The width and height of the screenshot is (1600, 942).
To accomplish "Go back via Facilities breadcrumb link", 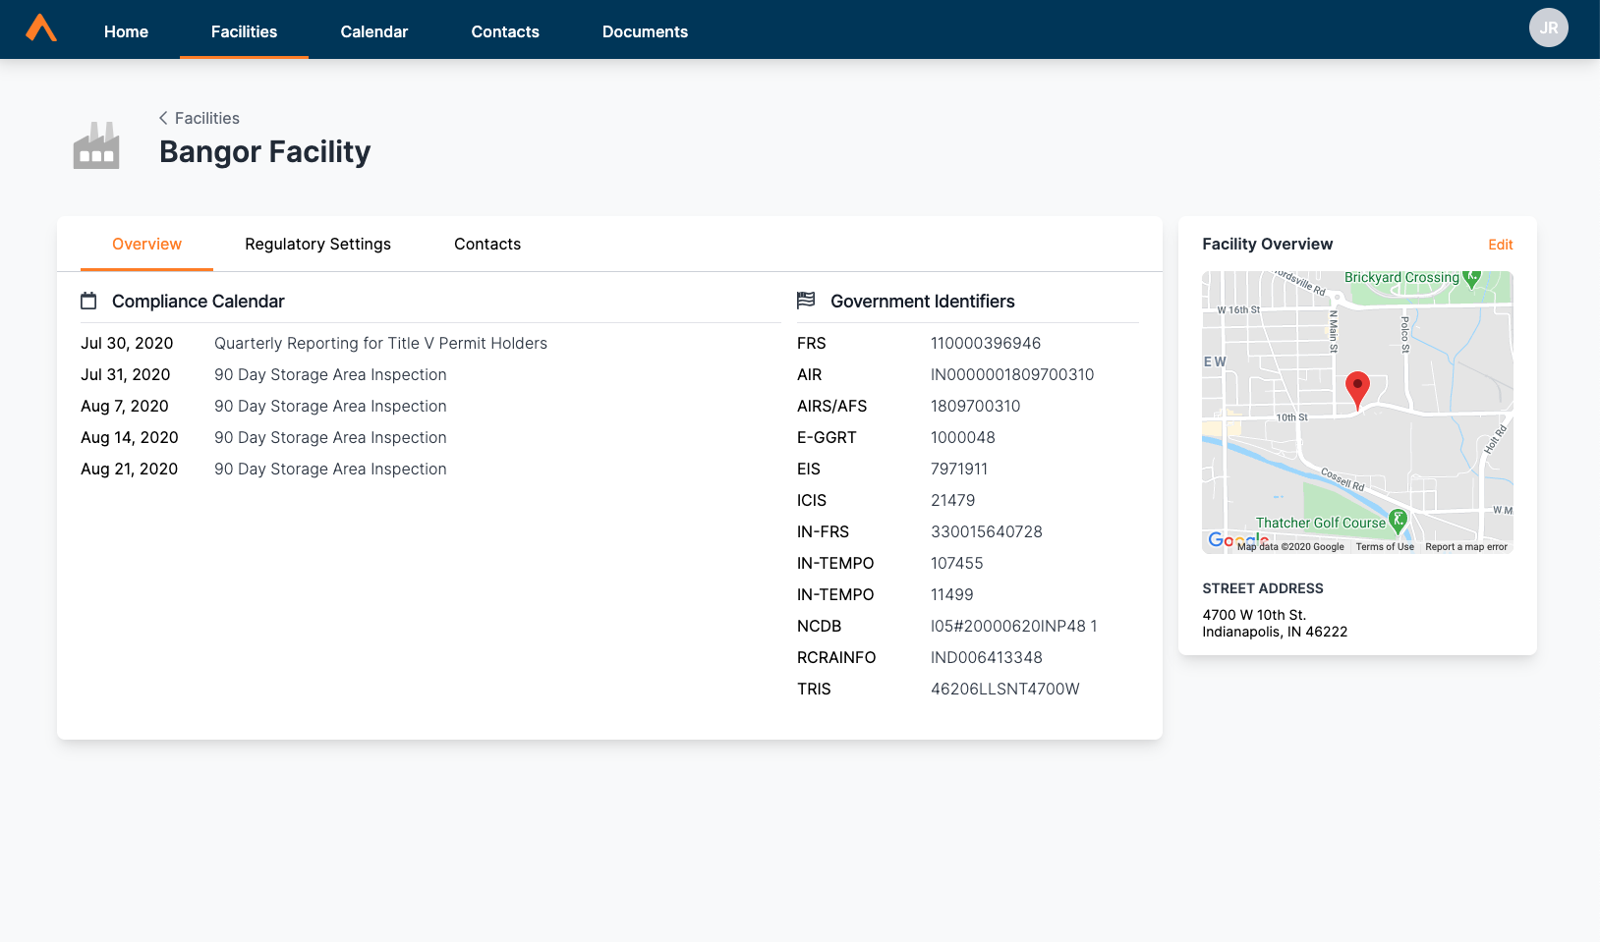I will click(x=207, y=118).
